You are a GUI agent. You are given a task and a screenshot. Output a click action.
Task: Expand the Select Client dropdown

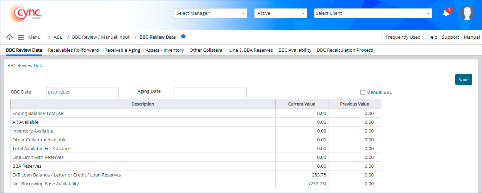click(x=373, y=13)
